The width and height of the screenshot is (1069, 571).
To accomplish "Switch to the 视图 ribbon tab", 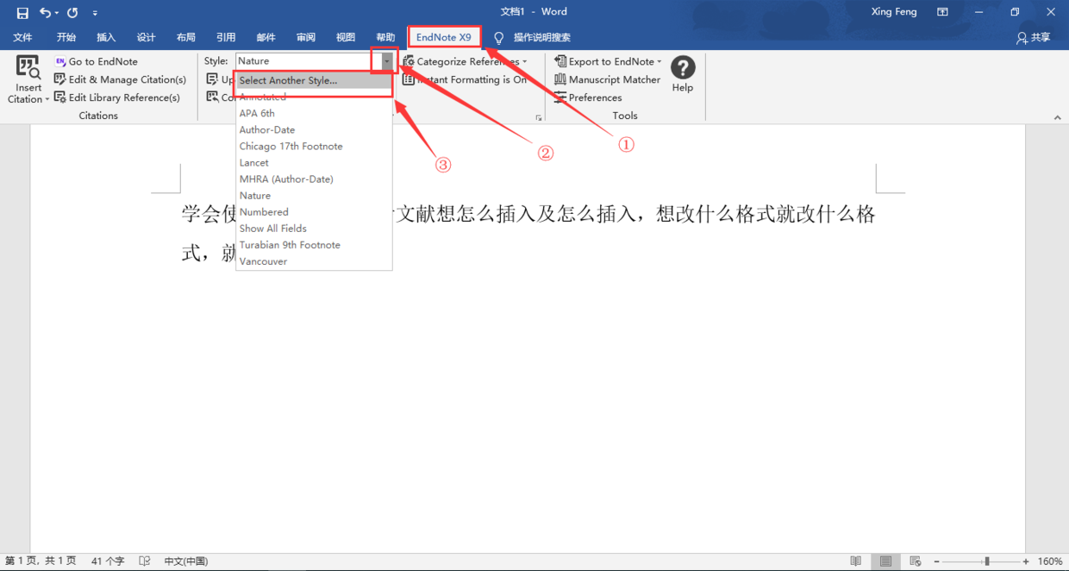I will (346, 37).
